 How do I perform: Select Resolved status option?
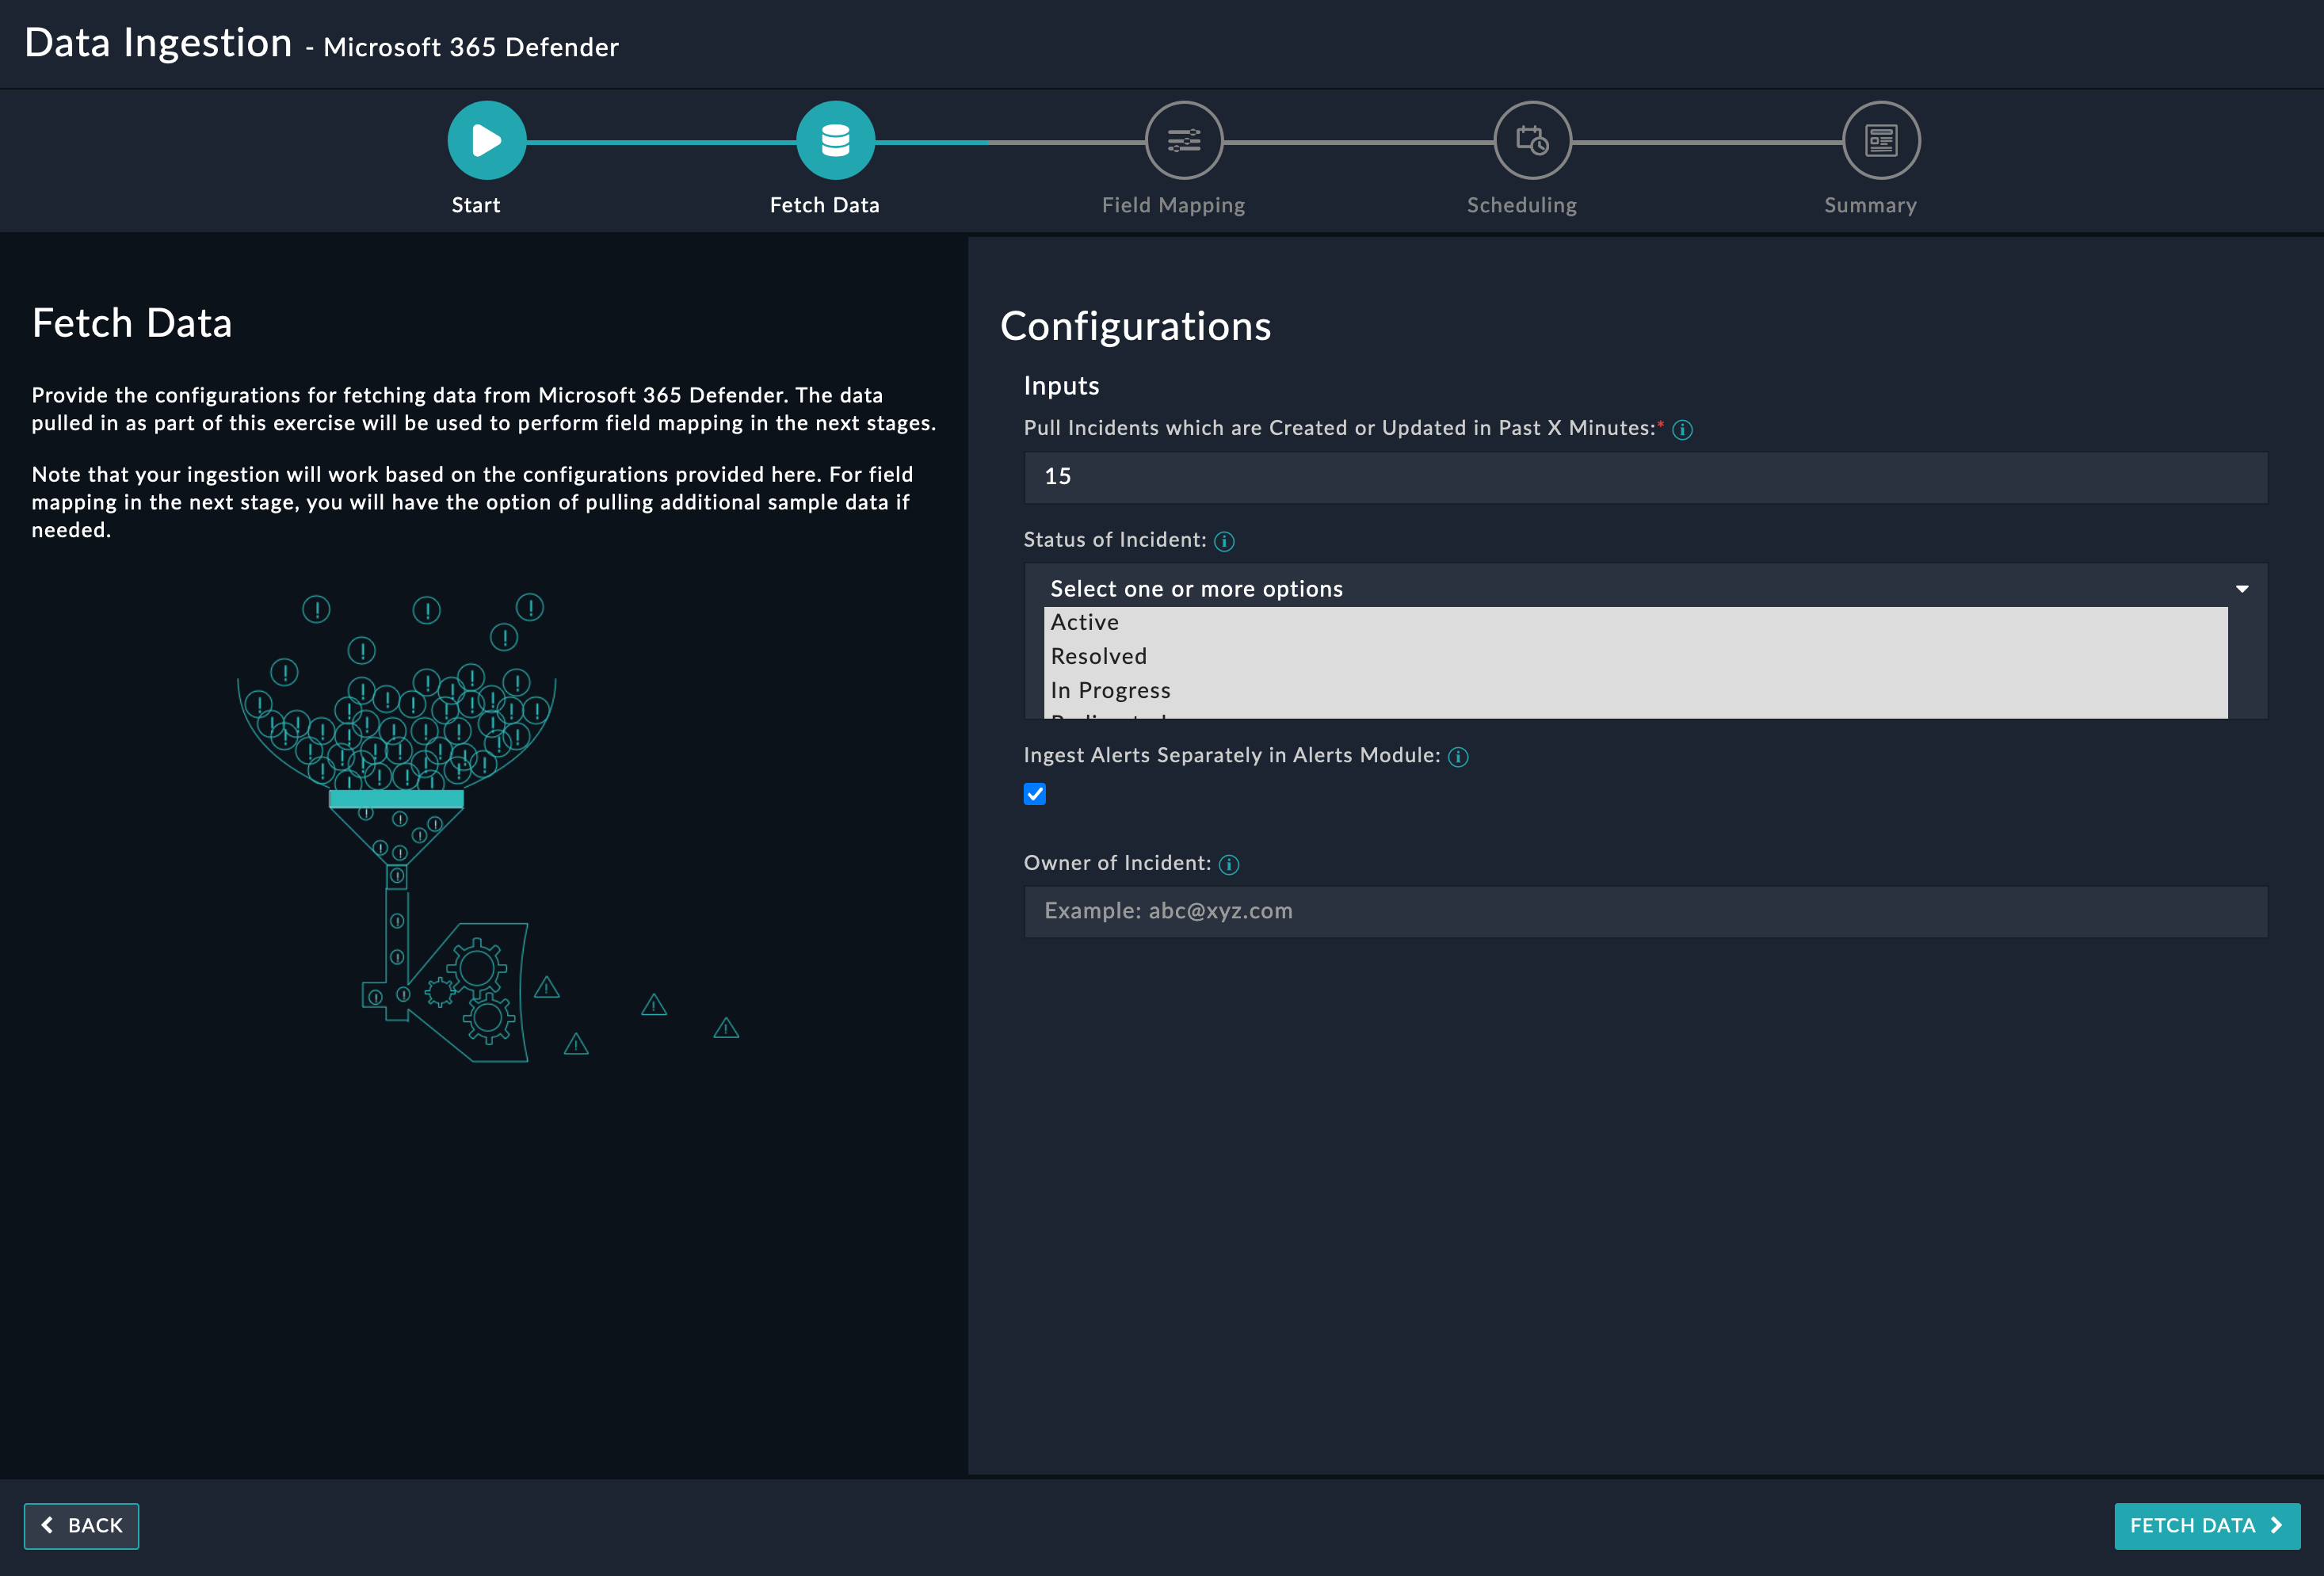(1098, 656)
